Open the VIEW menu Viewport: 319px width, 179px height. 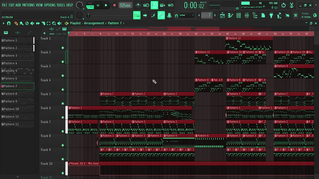39,5
